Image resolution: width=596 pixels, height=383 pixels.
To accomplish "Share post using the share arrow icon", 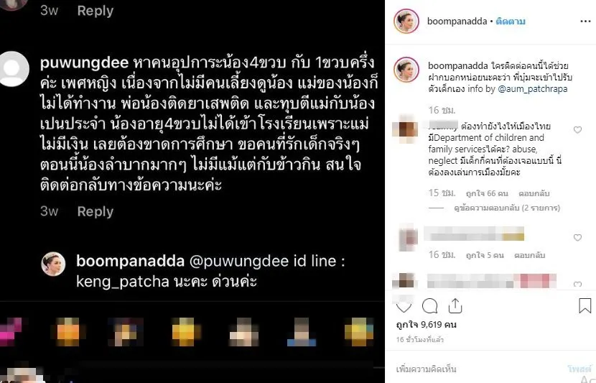I will point(455,306).
